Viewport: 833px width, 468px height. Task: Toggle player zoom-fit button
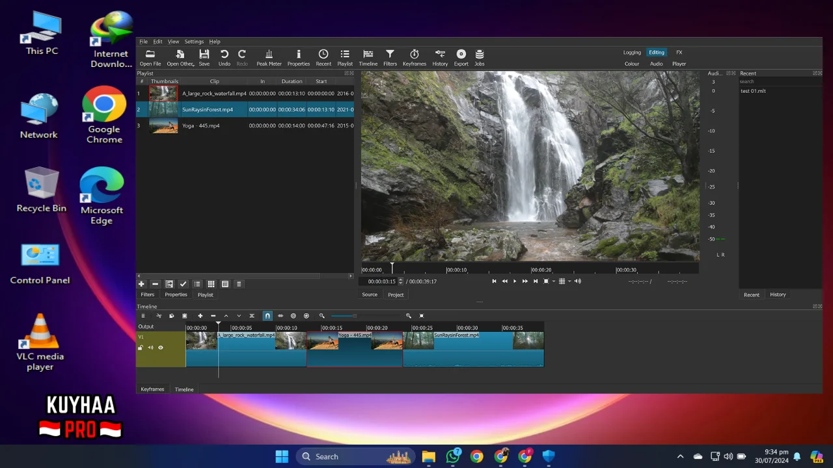[546, 281]
